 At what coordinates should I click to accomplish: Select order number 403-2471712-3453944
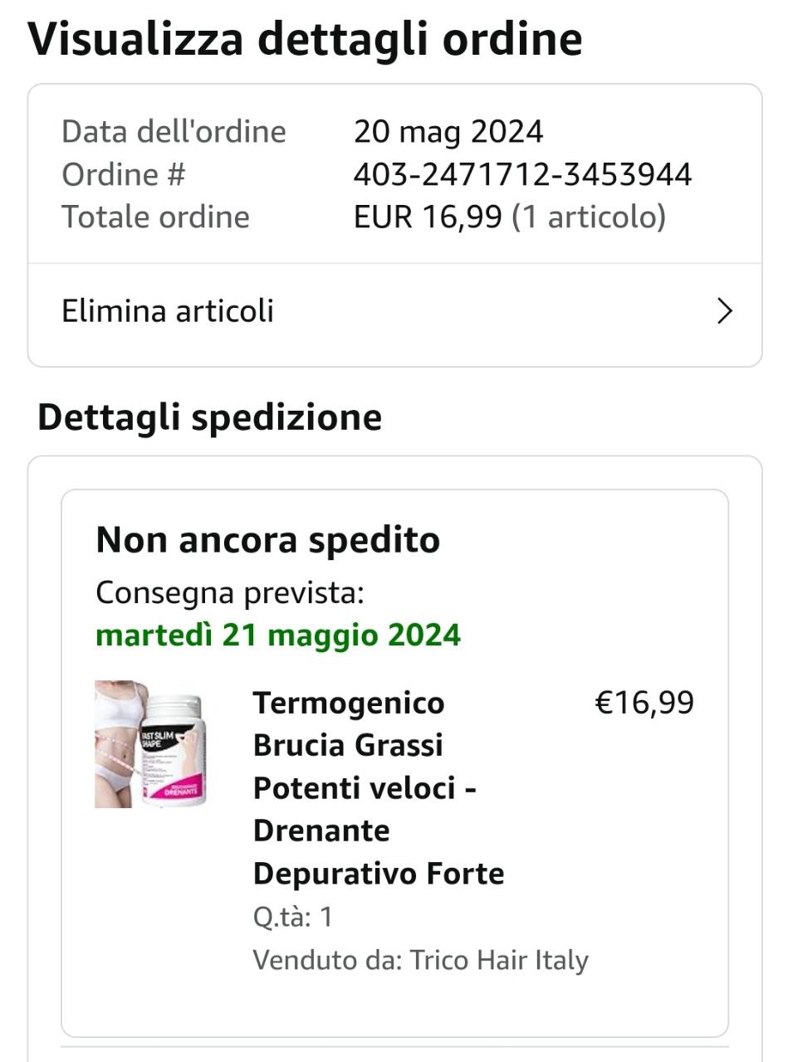click(522, 174)
